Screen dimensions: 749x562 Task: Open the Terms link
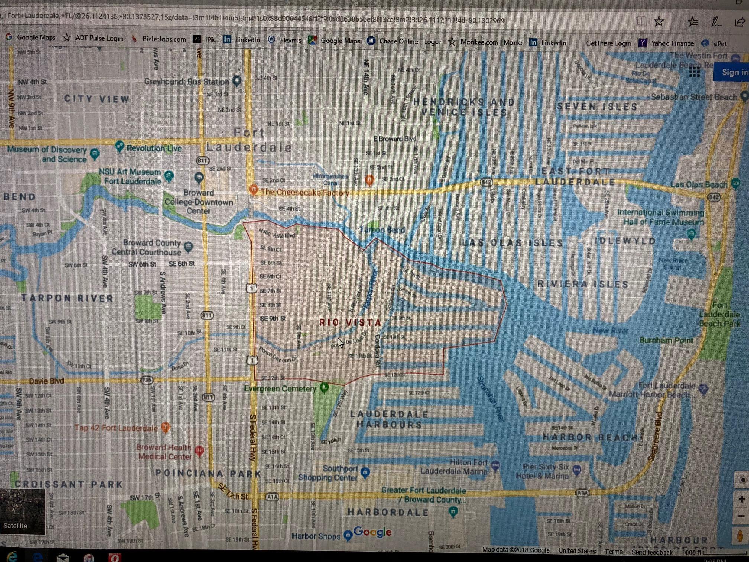coord(613,552)
